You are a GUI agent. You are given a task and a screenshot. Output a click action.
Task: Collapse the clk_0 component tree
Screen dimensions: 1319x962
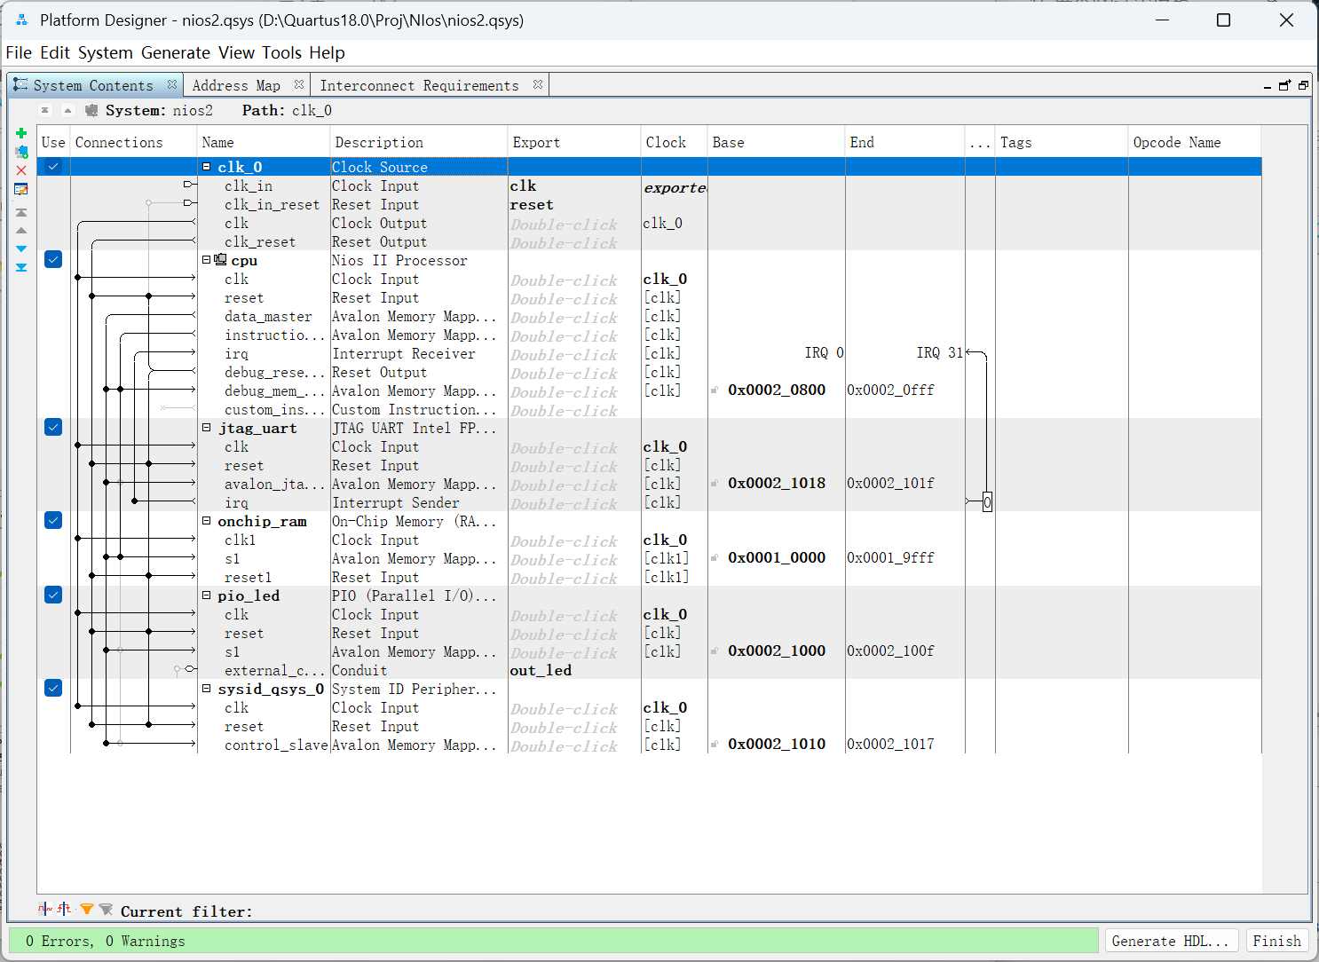207,167
